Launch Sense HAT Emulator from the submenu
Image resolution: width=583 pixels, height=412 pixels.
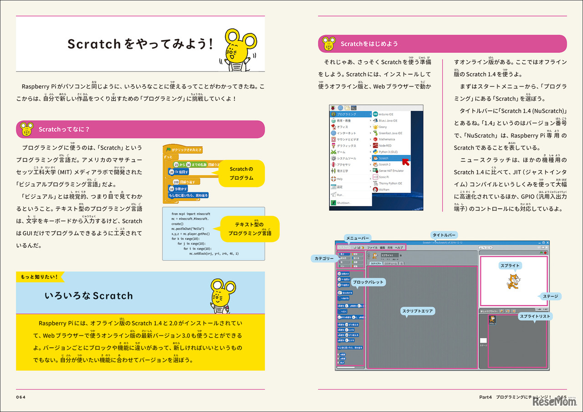pyautogui.click(x=391, y=171)
